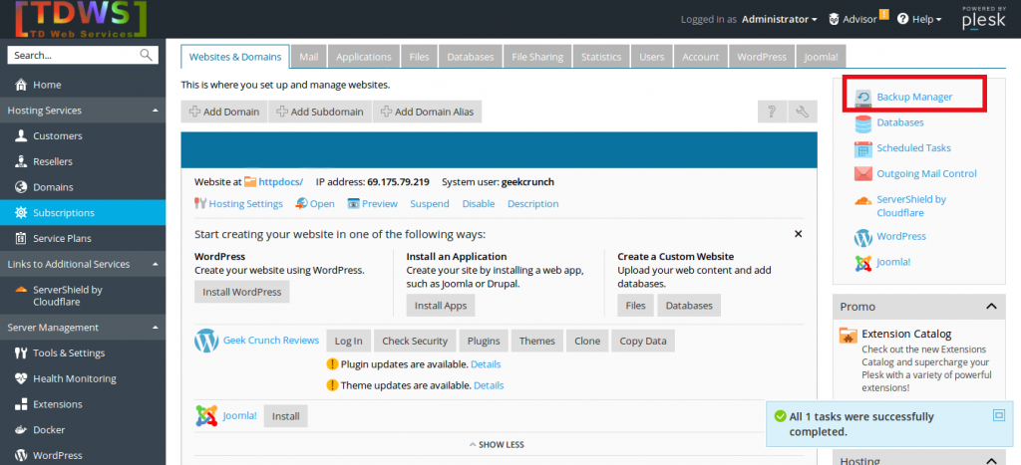This screenshot has height=465, width=1021.
Task: Click the Home house icon in sidebar
Action: (21, 85)
